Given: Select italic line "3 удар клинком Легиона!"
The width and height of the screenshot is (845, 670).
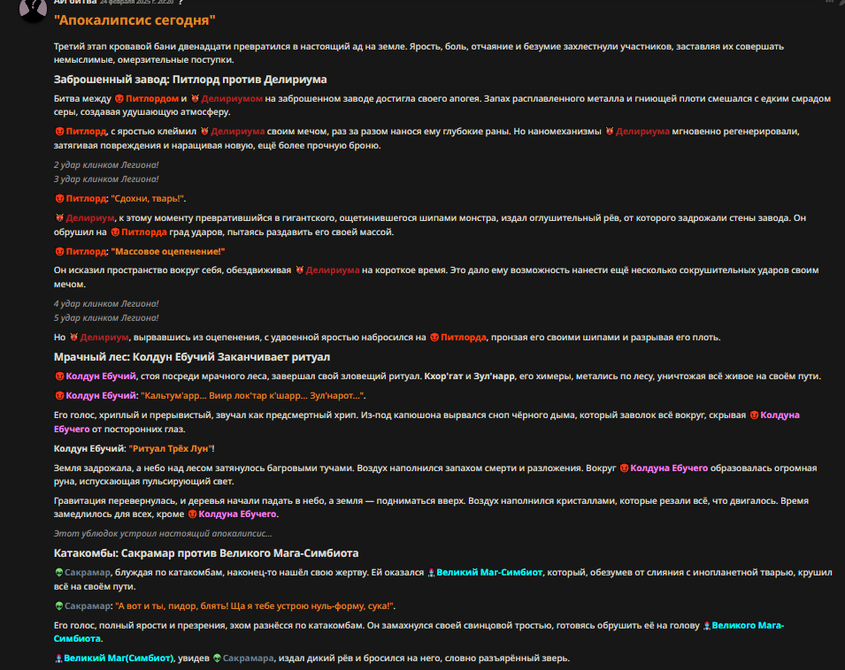Looking at the screenshot, I should pos(106,179).
